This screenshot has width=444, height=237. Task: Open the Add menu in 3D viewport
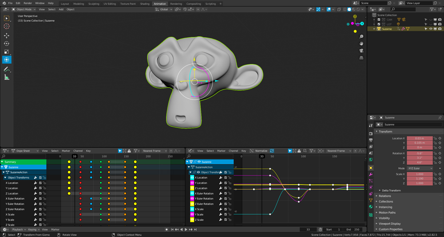coord(61,9)
